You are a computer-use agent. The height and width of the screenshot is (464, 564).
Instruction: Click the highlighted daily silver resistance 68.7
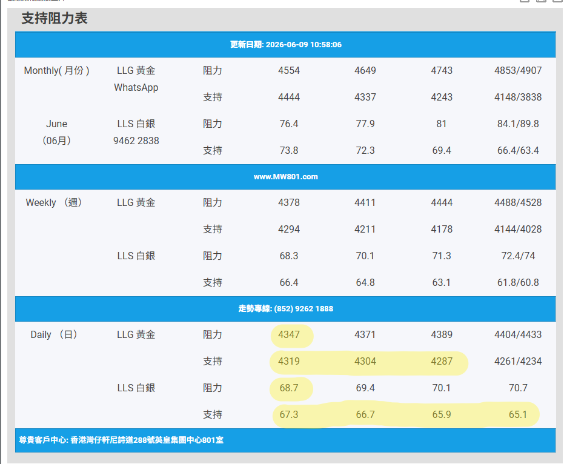pos(289,388)
